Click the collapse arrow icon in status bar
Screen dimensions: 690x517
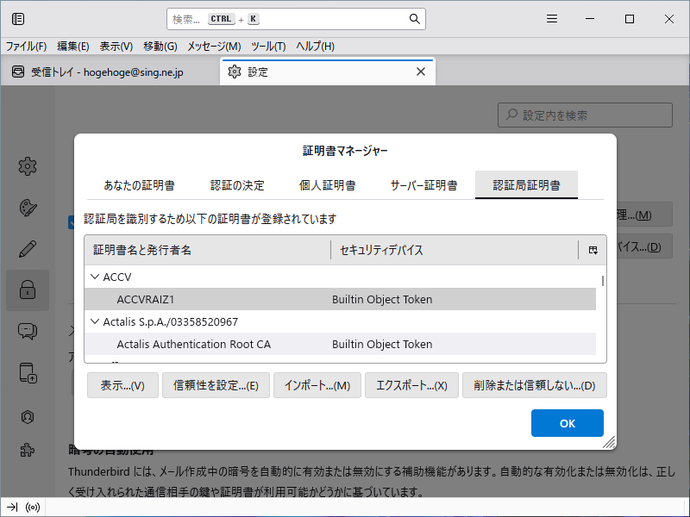tap(12, 508)
